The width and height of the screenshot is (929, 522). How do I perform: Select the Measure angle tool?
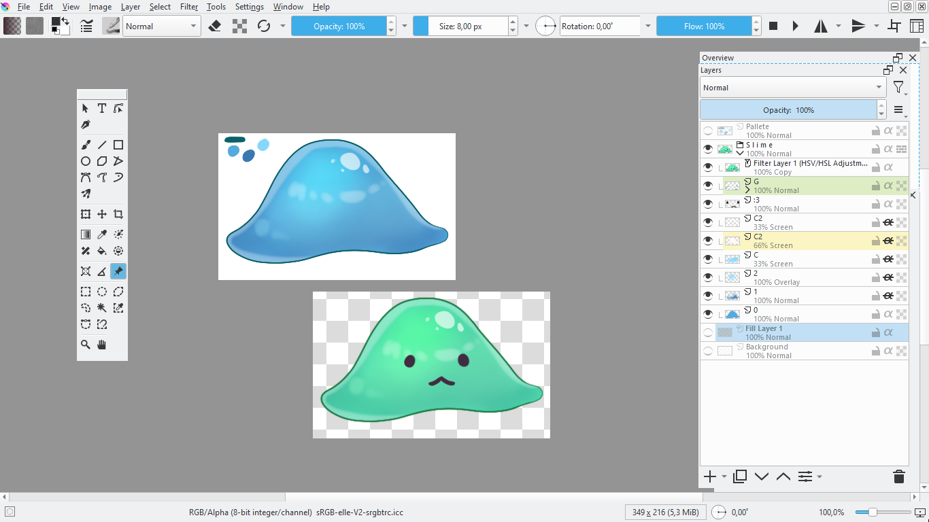point(102,271)
